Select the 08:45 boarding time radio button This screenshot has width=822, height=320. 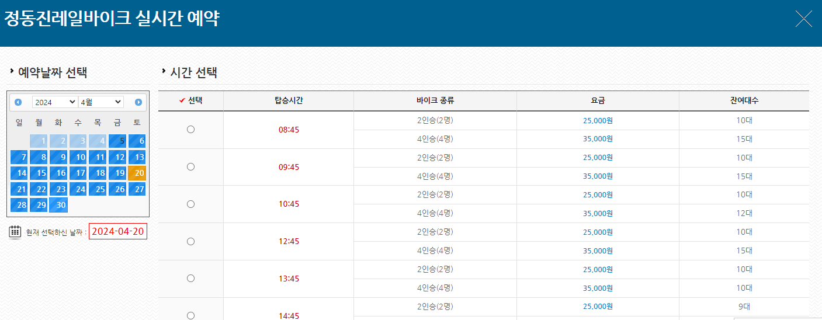tap(190, 130)
